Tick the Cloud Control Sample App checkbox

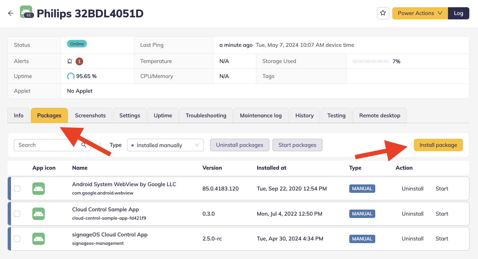(x=17, y=214)
